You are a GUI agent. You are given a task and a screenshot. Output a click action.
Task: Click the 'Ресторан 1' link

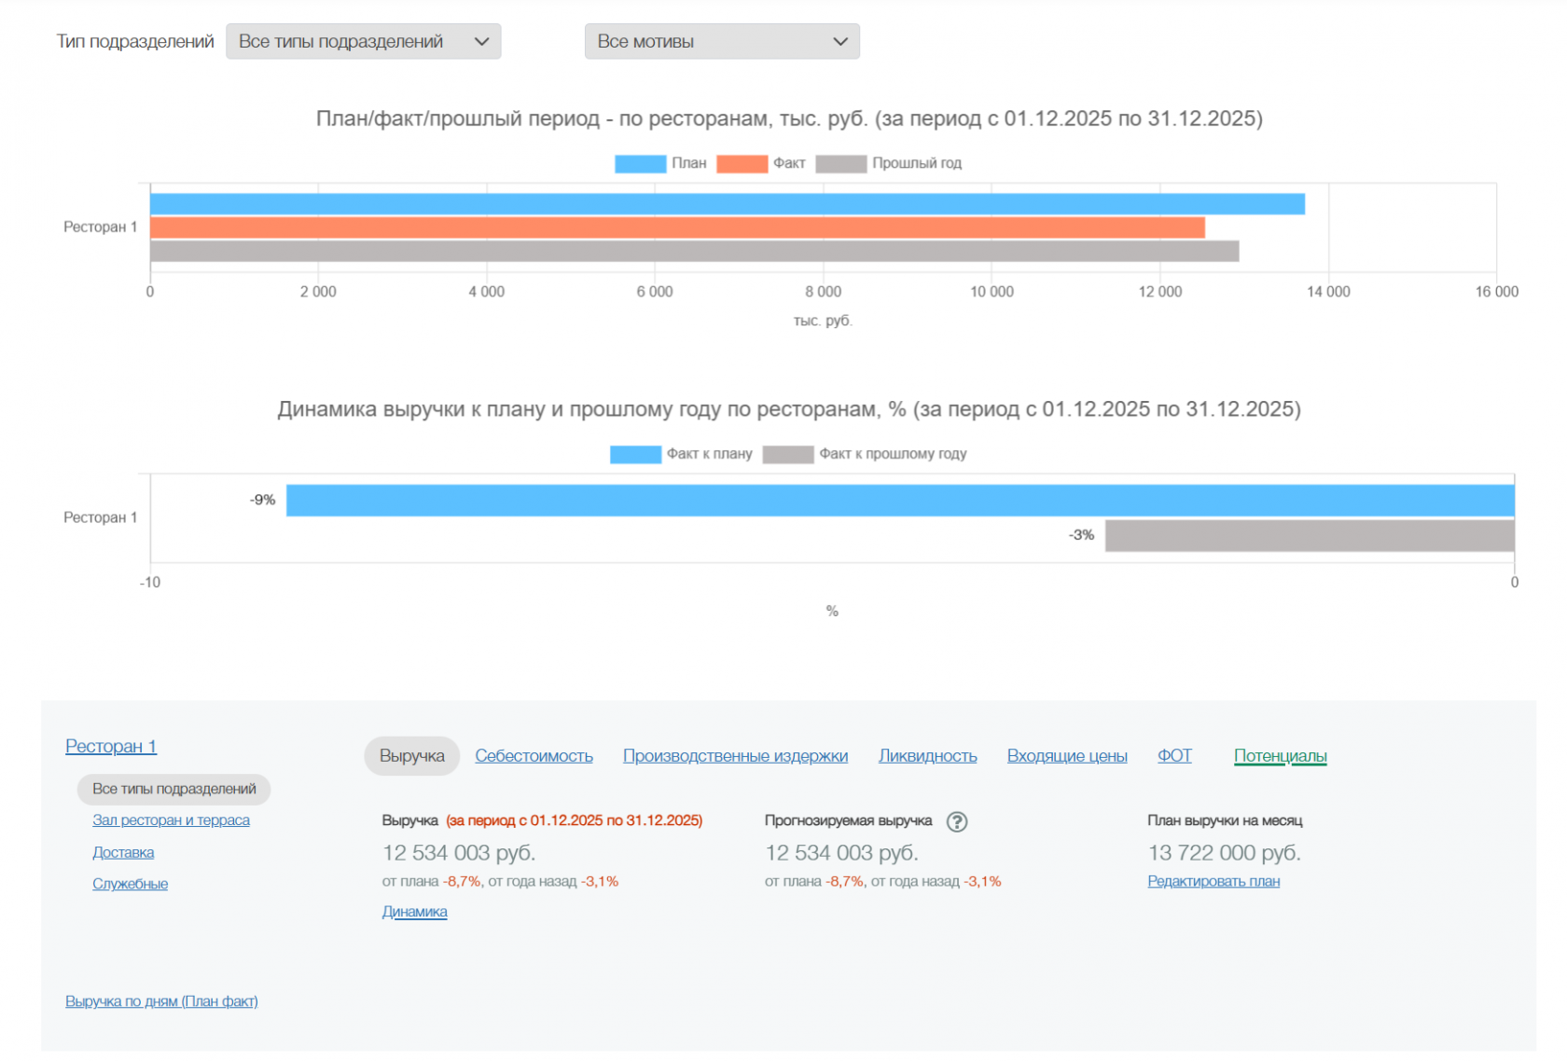point(111,746)
